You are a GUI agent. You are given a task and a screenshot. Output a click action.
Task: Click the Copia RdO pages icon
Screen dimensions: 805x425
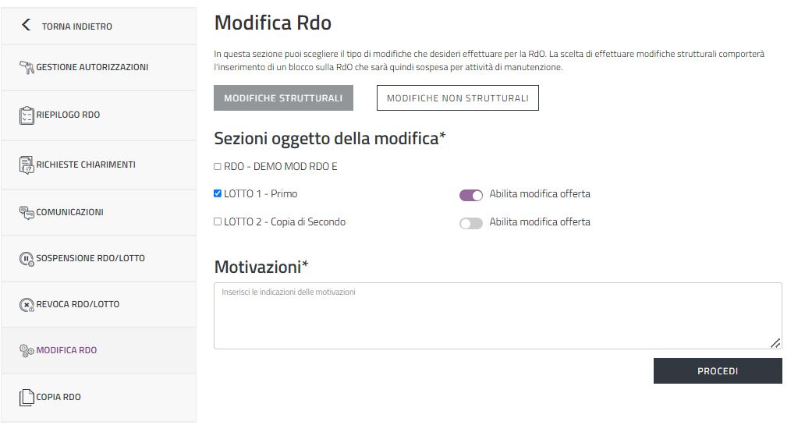tap(27, 397)
